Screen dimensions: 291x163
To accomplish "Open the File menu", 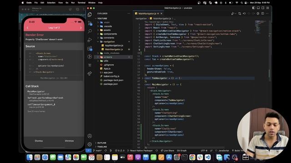I will click(x=36, y=3).
